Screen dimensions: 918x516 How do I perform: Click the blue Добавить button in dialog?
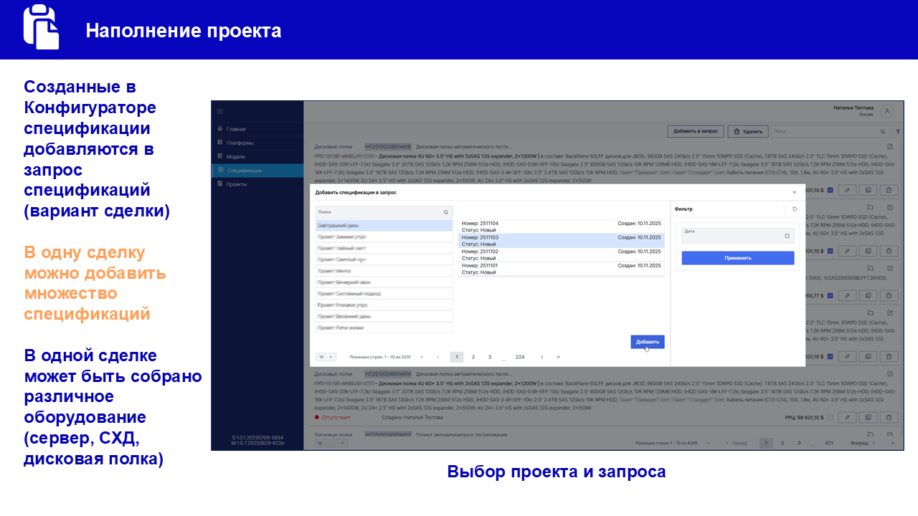[648, 342]
